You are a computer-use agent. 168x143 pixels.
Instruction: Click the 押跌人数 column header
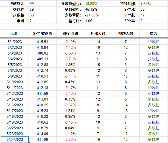click(126, 33)
